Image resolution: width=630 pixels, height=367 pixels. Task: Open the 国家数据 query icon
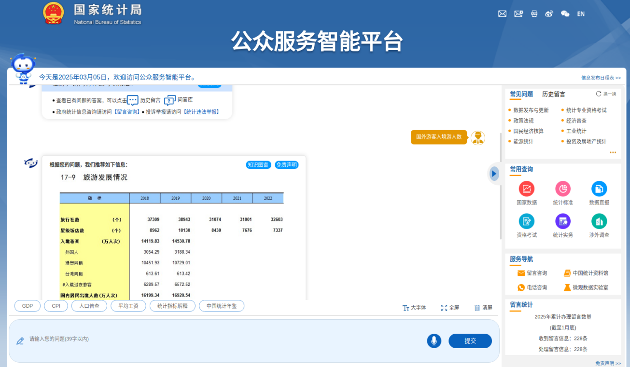526,189
